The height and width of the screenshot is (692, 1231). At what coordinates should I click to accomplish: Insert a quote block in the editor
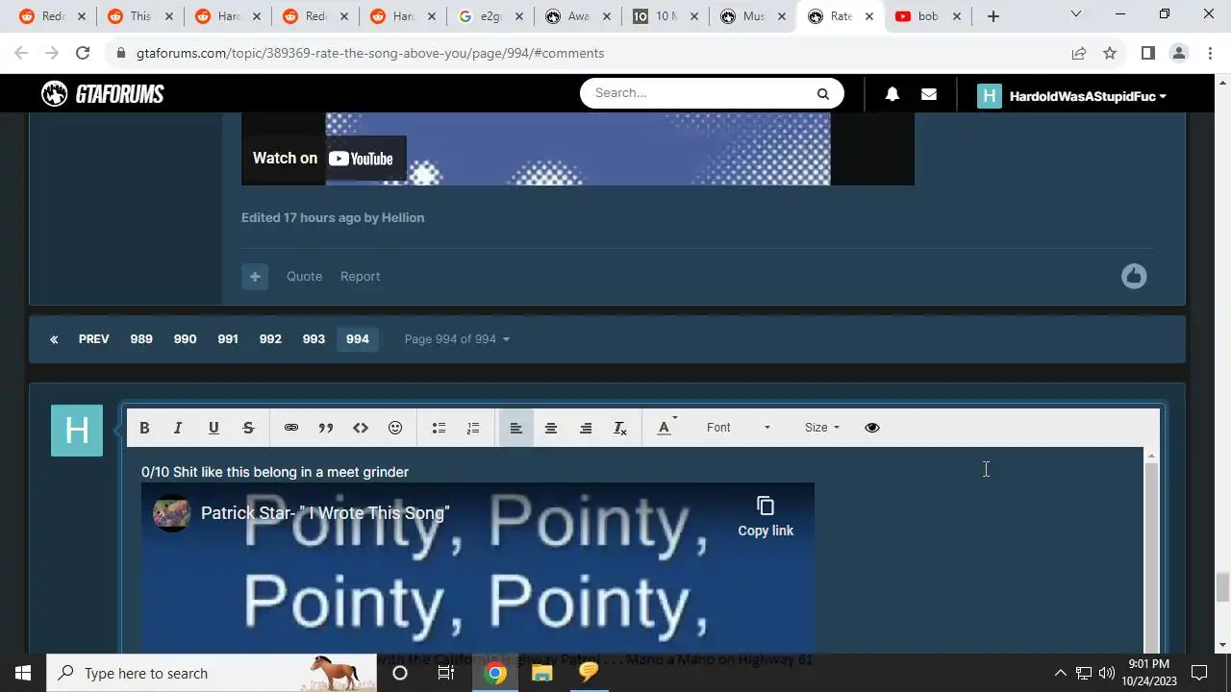click(326, 428)
